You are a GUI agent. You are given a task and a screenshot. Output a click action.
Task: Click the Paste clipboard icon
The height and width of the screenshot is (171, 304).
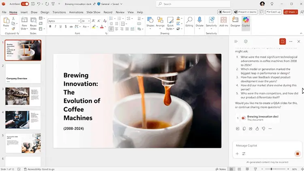[6, 20]
